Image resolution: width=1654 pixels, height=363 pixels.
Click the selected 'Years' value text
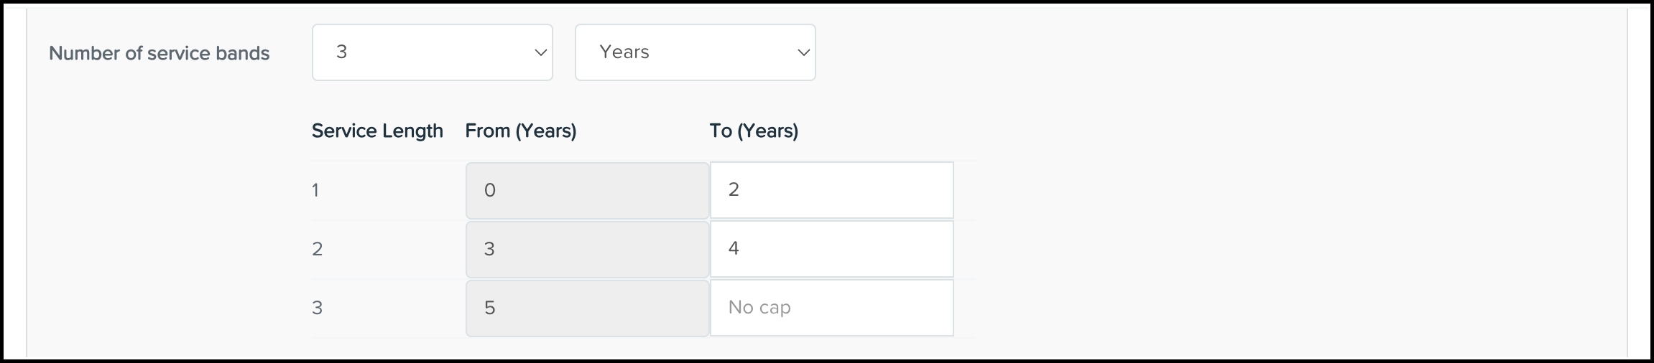(x=624, y=52)
